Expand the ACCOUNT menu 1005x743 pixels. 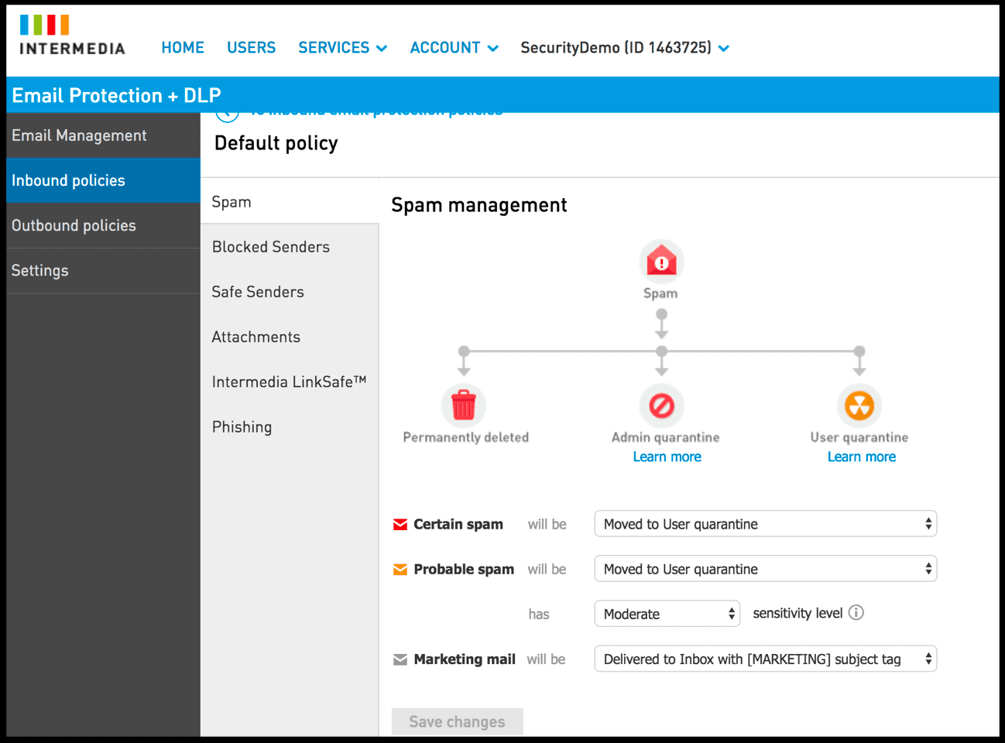pyautogui.click(x=454, y=48)
